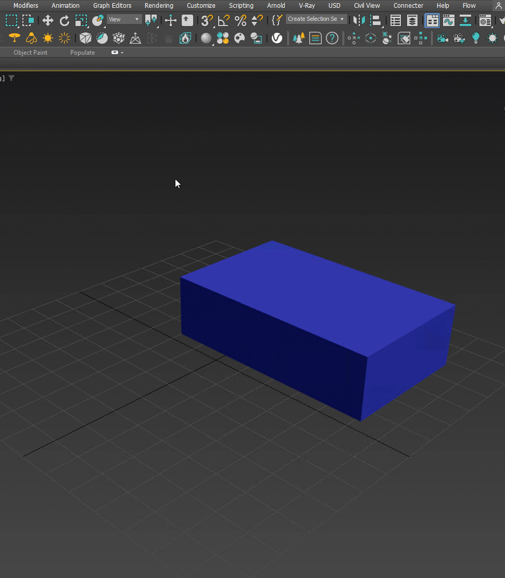Click the teal camera icon
505x578 pixels.
(442, 38)
